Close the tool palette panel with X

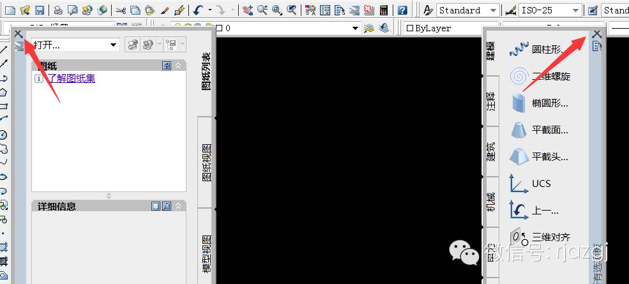[596, 34]
